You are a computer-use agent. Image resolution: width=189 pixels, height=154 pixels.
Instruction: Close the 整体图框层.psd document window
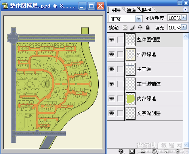(x=100, y=6)
